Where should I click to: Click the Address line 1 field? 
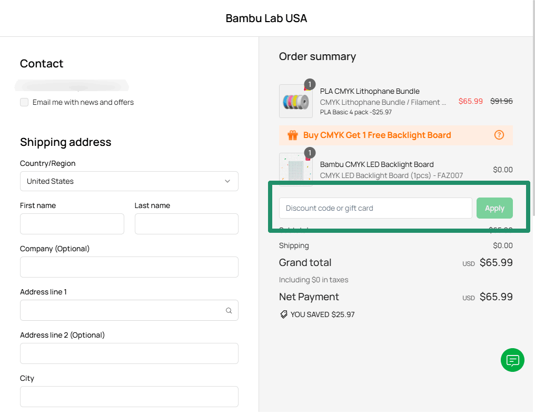tap(129, 310)
